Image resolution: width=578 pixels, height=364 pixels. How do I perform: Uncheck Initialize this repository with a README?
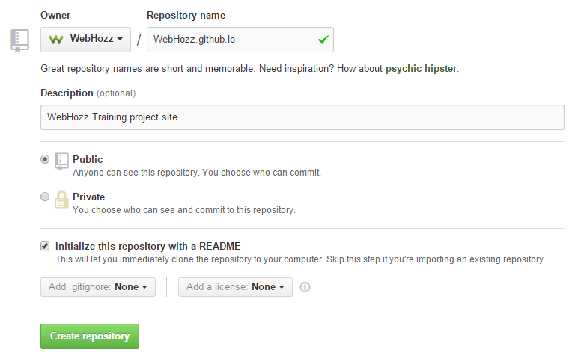[x=45, y=246]
